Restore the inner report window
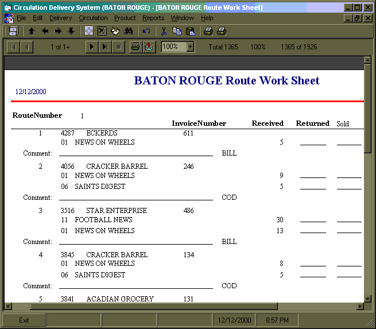The height and width of the screenshot is (329, 376). click(358, 18)
